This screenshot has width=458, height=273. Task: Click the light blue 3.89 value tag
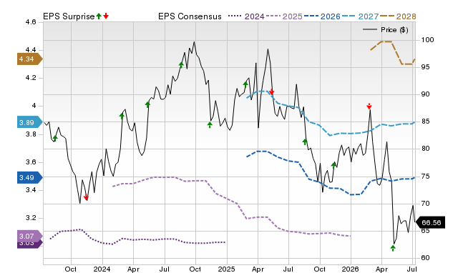[x=30, y=122]
